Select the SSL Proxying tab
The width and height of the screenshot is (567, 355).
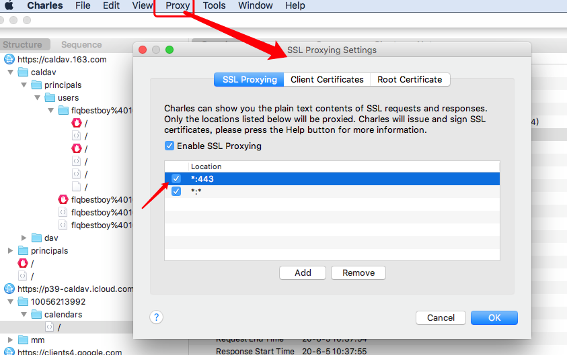pyautogui.click(x=249, y=79)
